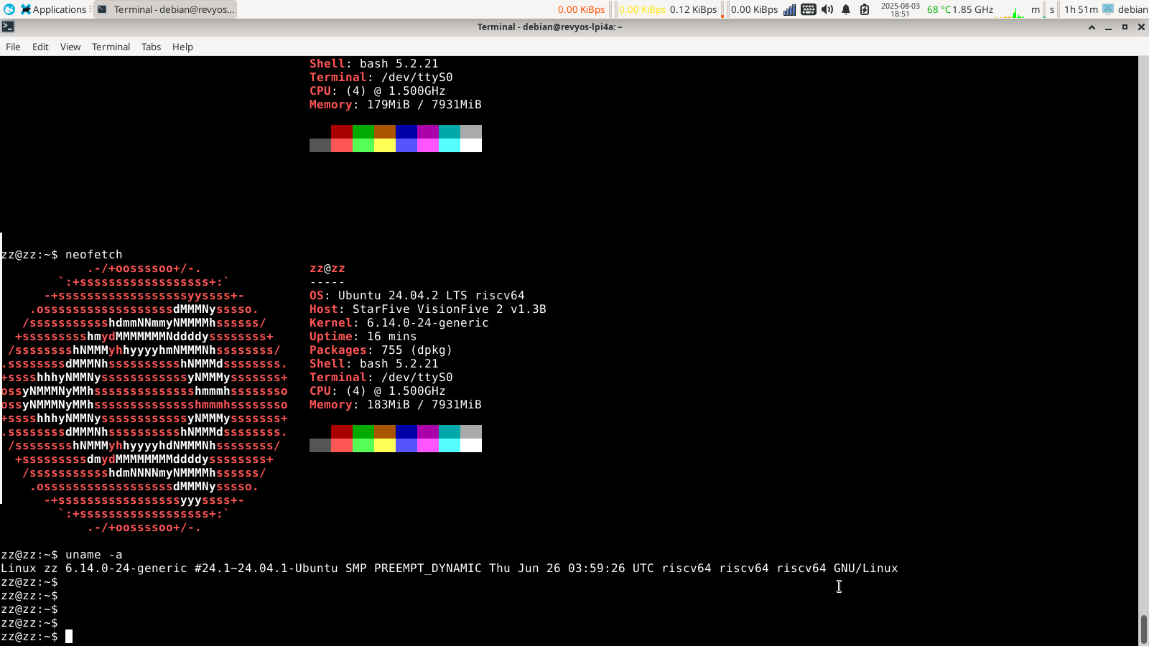Close the Terminal window
Viewport: 1149px width, 646px height.
[x=1141, y=27]
